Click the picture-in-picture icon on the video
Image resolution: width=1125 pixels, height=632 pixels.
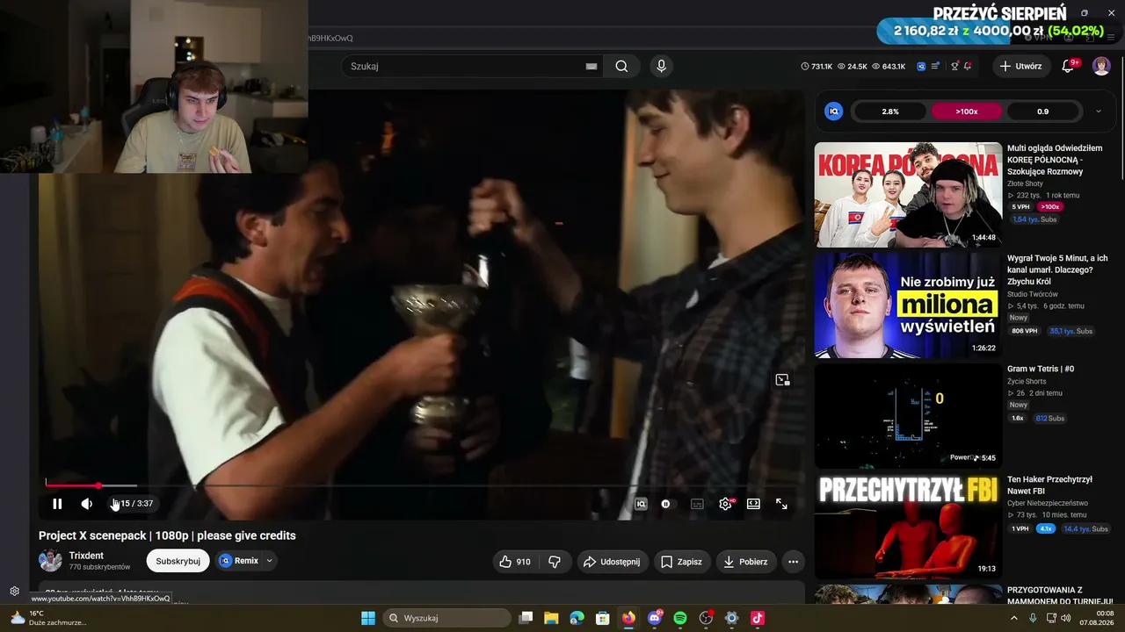pos(782,380)
